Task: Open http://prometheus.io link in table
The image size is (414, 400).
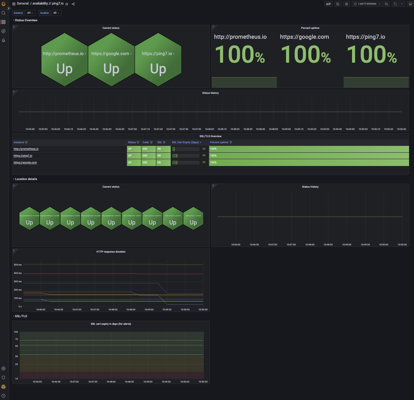Action: pos(26,149)
